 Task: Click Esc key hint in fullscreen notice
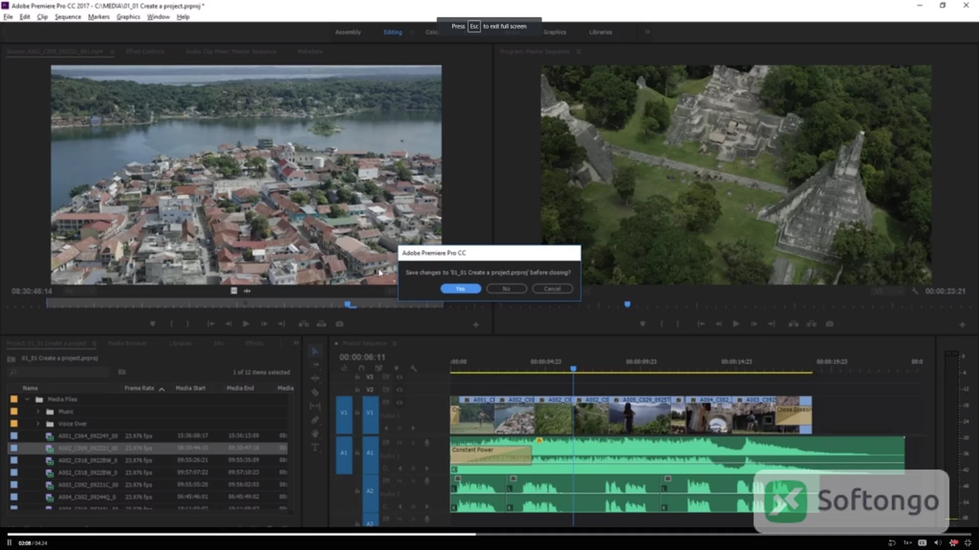pos(474,26)
